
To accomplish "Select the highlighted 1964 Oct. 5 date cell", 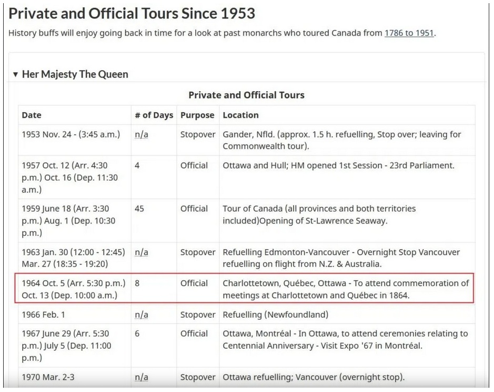I will pos(75,289).
